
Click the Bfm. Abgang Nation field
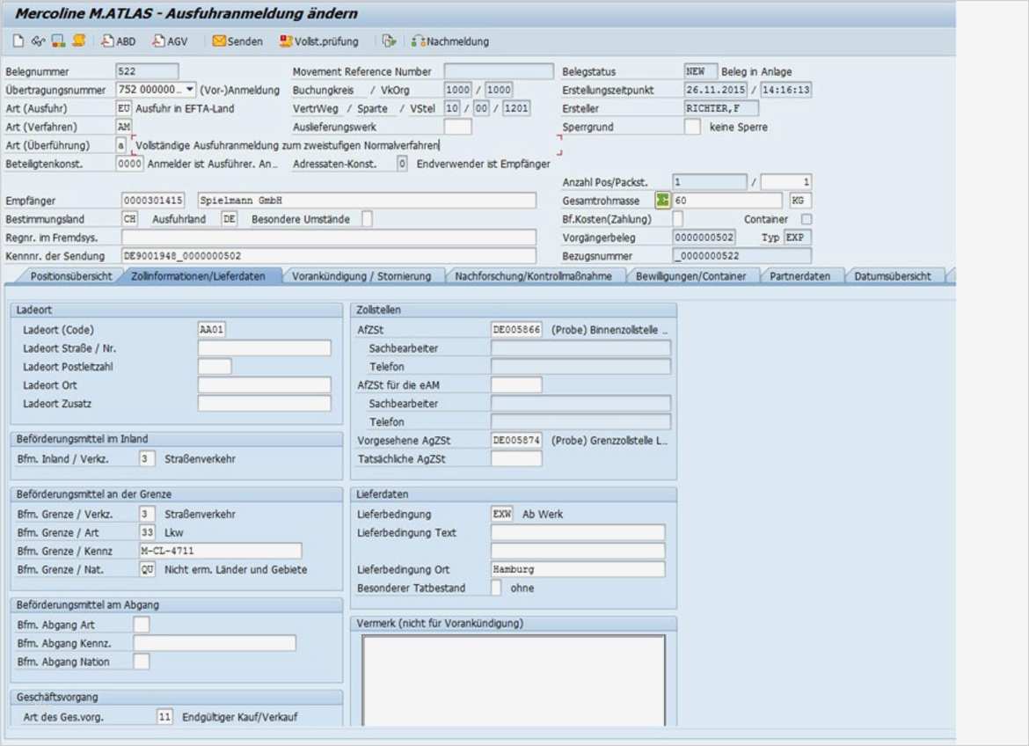click(x=141, y=662)
